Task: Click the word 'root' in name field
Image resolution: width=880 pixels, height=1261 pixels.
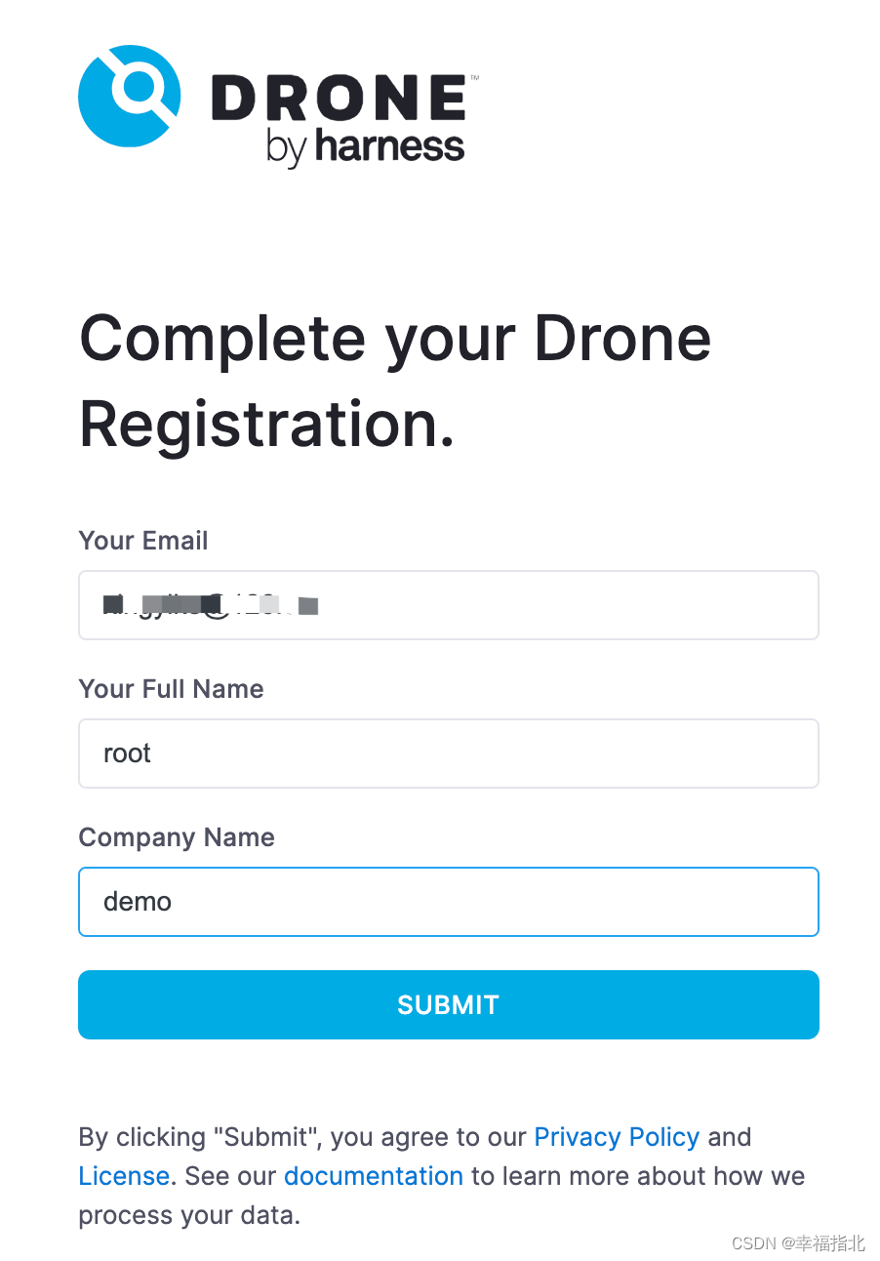Action: coord(127,753)
